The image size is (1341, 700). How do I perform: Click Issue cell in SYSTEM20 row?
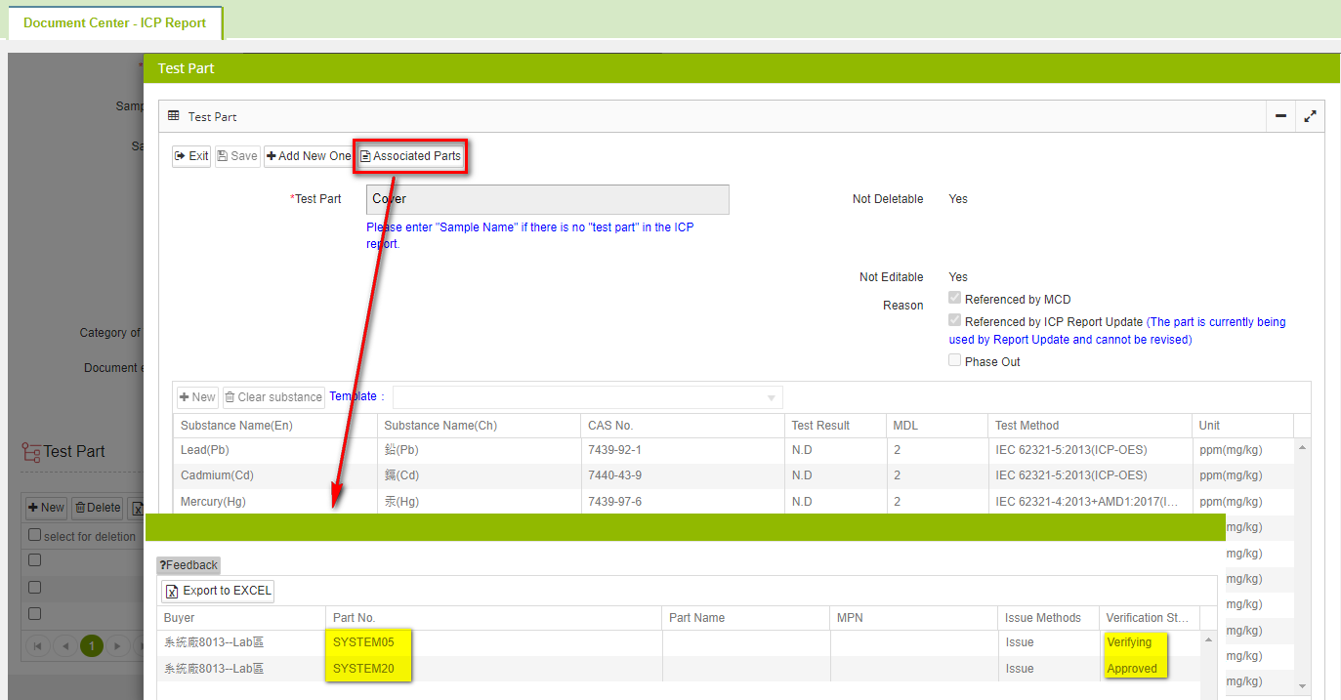(1020, 669)
